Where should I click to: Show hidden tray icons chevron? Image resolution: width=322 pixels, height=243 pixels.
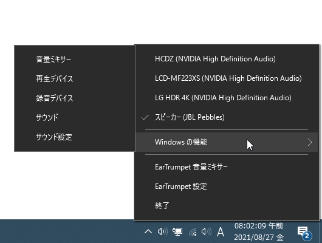148,231
